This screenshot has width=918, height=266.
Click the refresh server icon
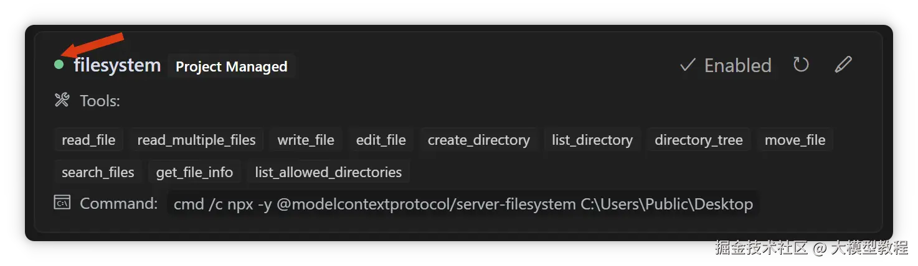tap(801, 65)
